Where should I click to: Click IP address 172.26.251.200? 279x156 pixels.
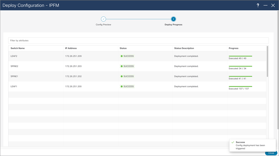tap(73, 86)
